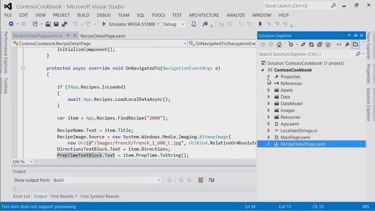Collapse All items in Solution Explorer
Screen dimensions: 375x211
[319, 45]
